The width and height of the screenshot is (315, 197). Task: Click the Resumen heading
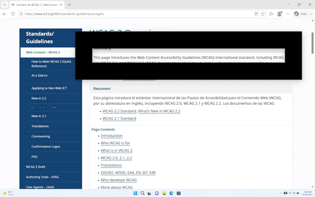coord(102,89)
